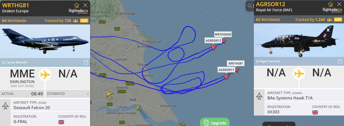Close the AGRSOR12 flight panel

pos(339,4)
